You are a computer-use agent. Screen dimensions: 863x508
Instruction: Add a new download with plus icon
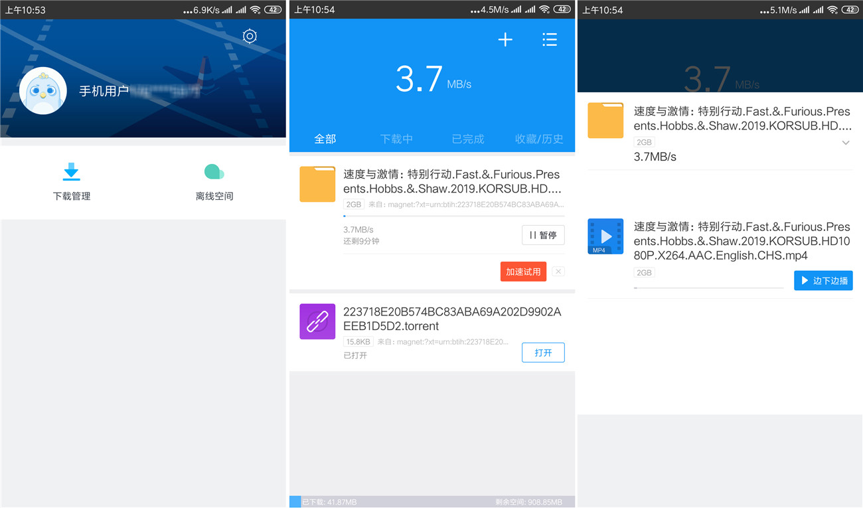click(x=505, y=40)
